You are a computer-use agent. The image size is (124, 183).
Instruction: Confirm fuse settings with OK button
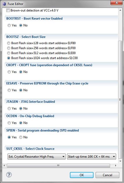82,175
